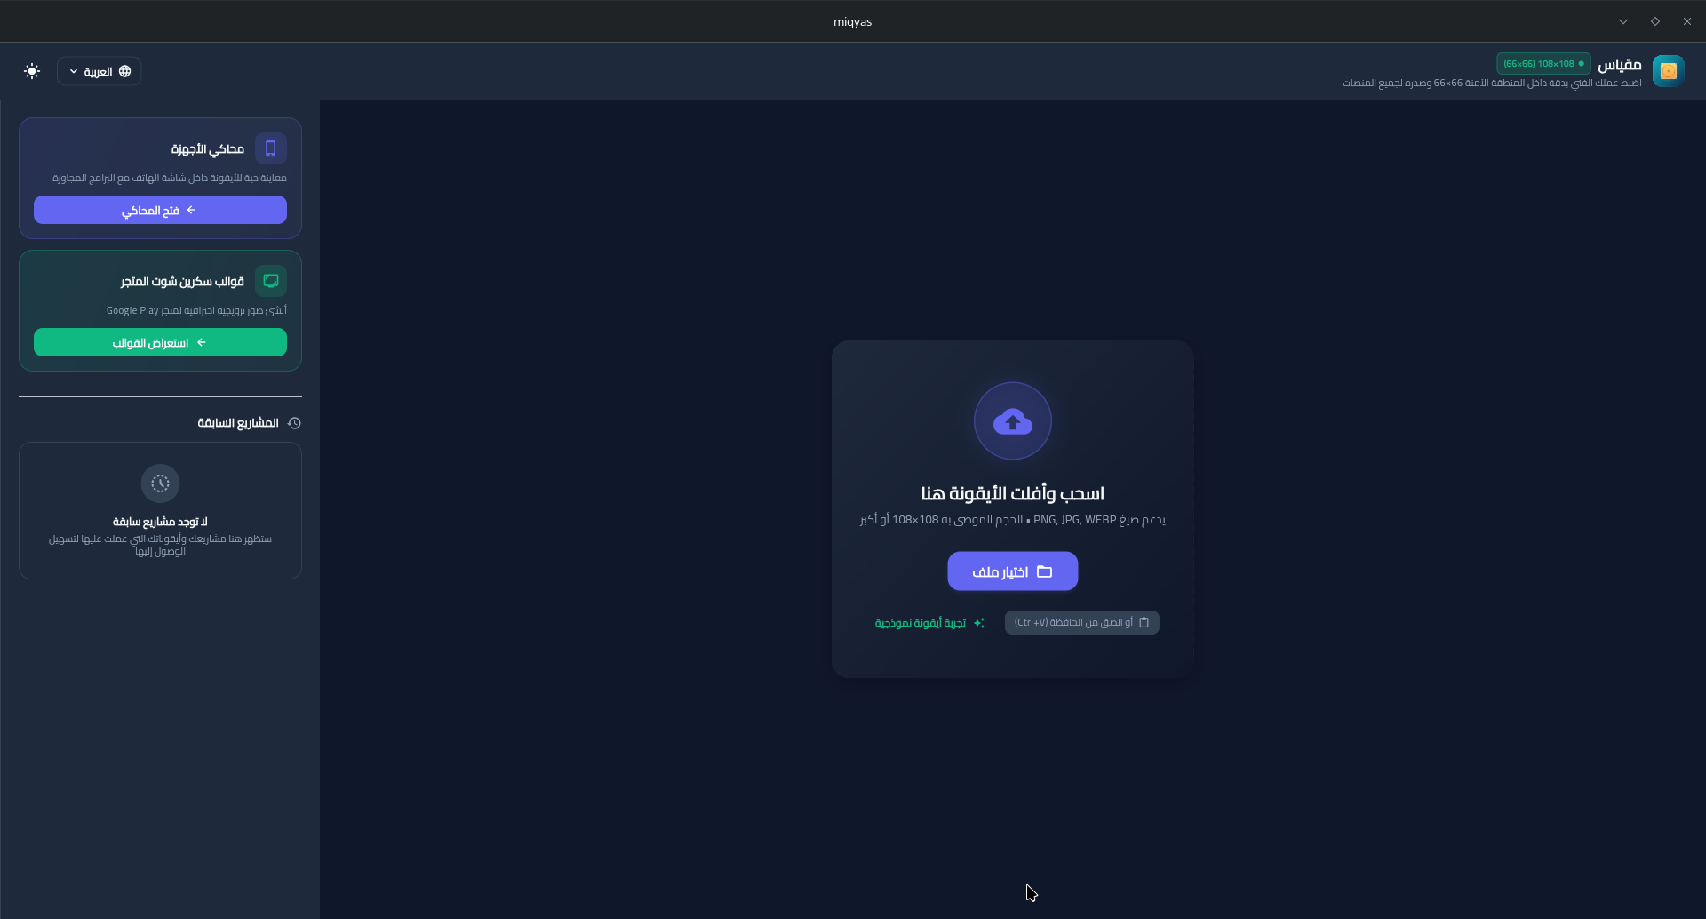Toggle light/dark theme sun icon
This screenshot has height=919, width=1706.
point(32,71)
